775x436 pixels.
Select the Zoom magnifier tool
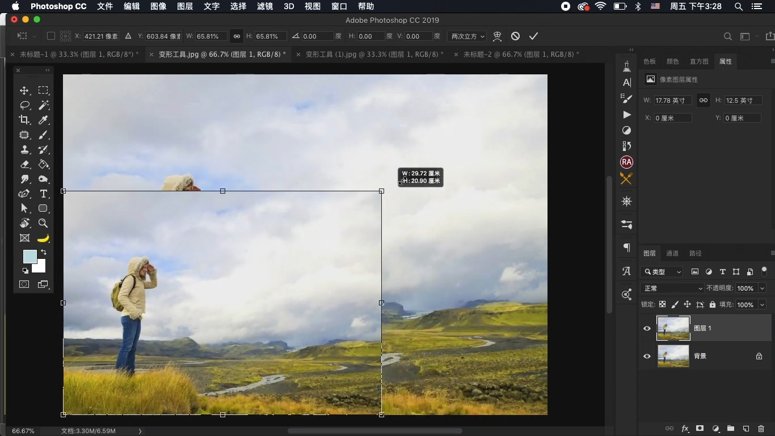[x=43, y=223]
